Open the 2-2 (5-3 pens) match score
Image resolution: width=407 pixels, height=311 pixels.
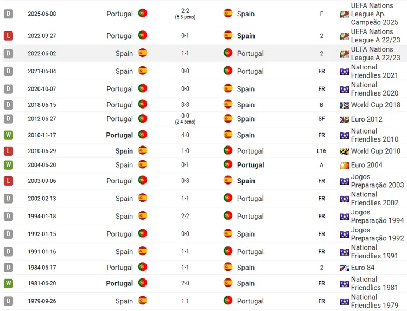(x=185, y=14)
